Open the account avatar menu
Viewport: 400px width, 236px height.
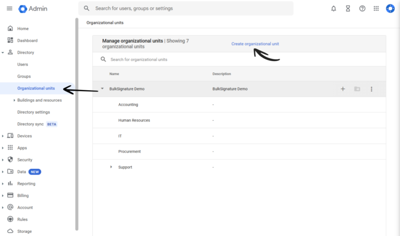(x=390, y=8)
